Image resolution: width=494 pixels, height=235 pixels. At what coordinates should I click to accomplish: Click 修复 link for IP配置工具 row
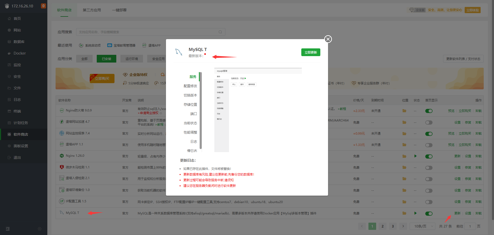468,202
